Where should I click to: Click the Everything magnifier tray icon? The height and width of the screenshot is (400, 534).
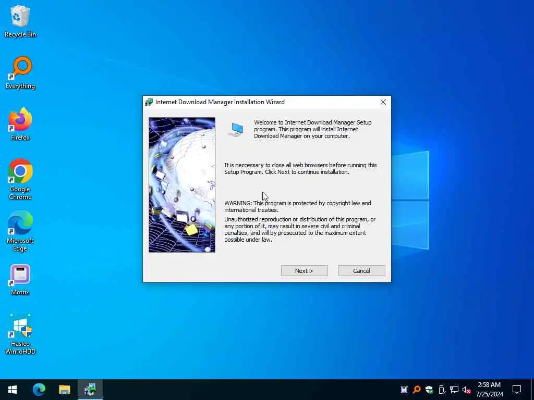(x=417, y=390)
